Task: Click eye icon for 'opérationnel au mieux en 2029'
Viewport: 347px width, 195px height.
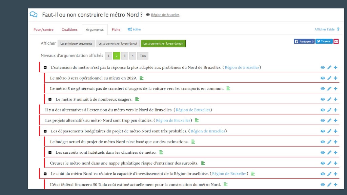Action: point(323,78)
